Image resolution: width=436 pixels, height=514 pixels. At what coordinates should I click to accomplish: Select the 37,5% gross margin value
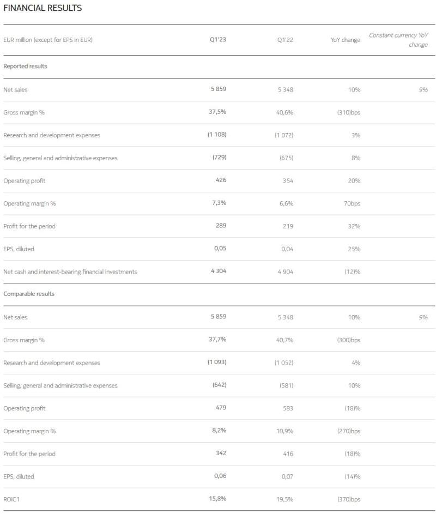coord(219,112)
